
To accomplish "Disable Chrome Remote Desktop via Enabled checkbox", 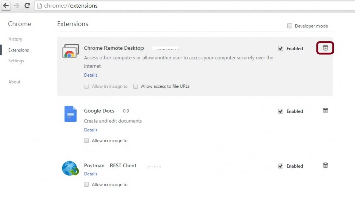I will [x=281, y=48].
